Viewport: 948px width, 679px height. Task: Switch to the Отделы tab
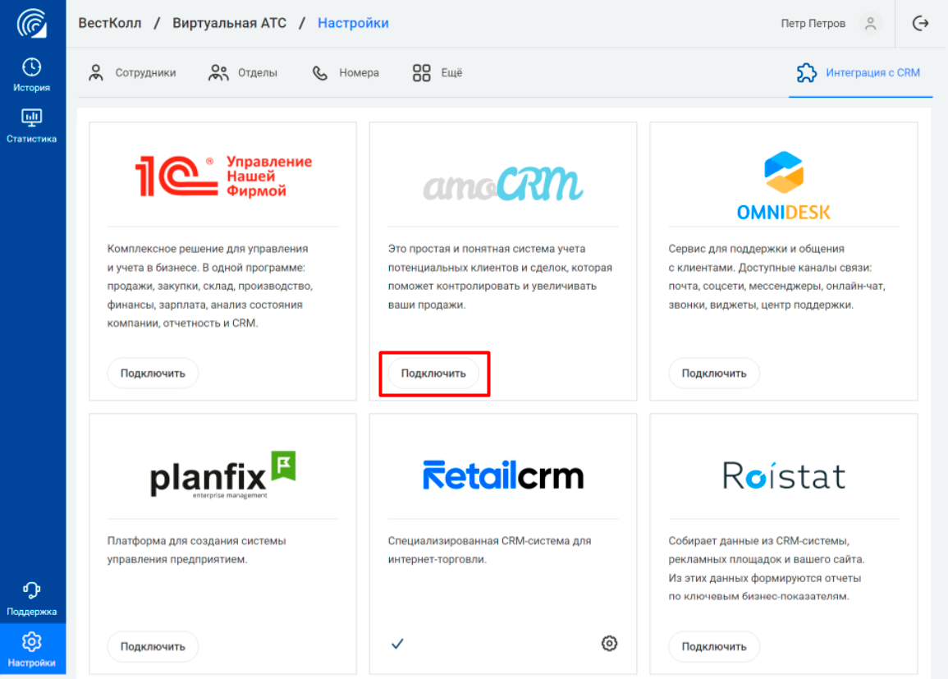243,72
